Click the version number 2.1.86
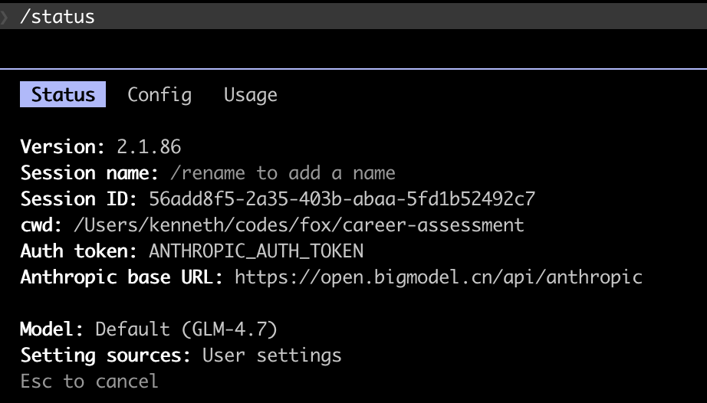707x403 pixels. pyautogui.click(x=149, y=147)
